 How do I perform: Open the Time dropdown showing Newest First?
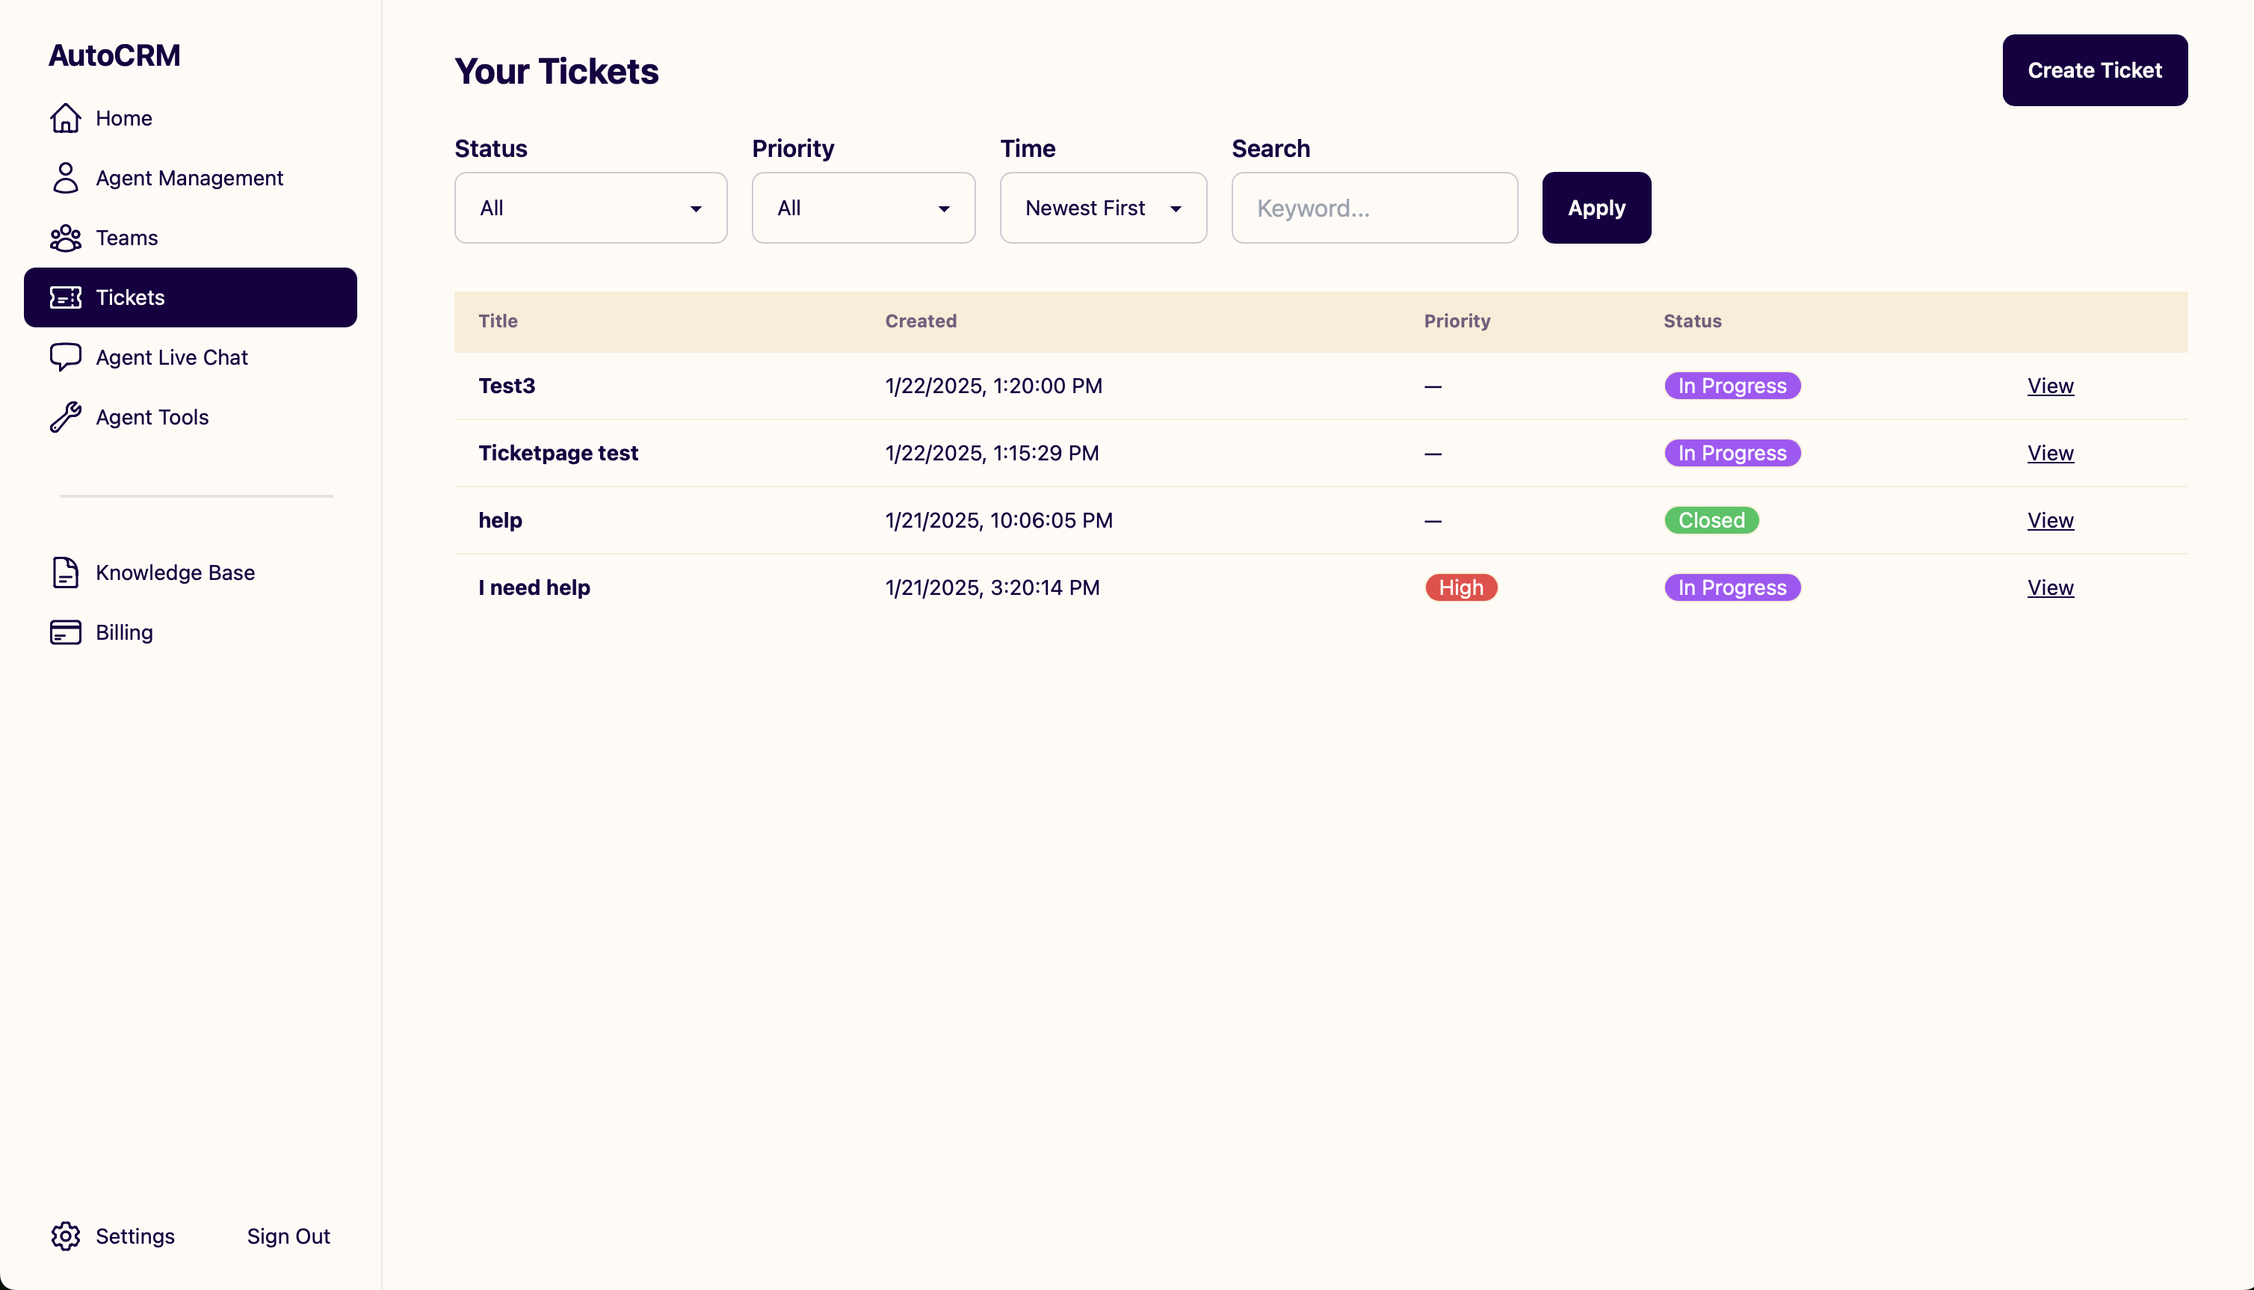[x=1102, y=207]
